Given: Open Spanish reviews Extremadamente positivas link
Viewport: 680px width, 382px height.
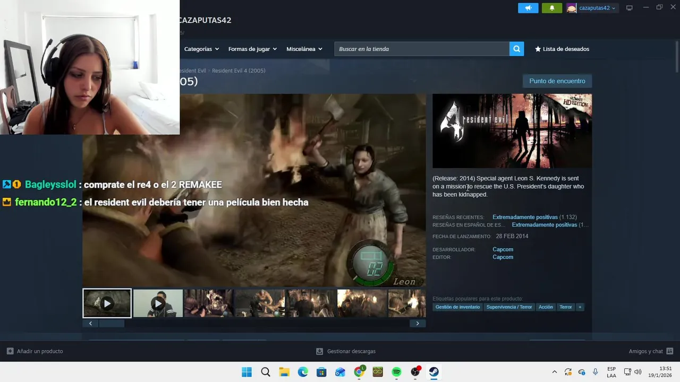Looking at the screenshot, I should (x=544, y=225).
